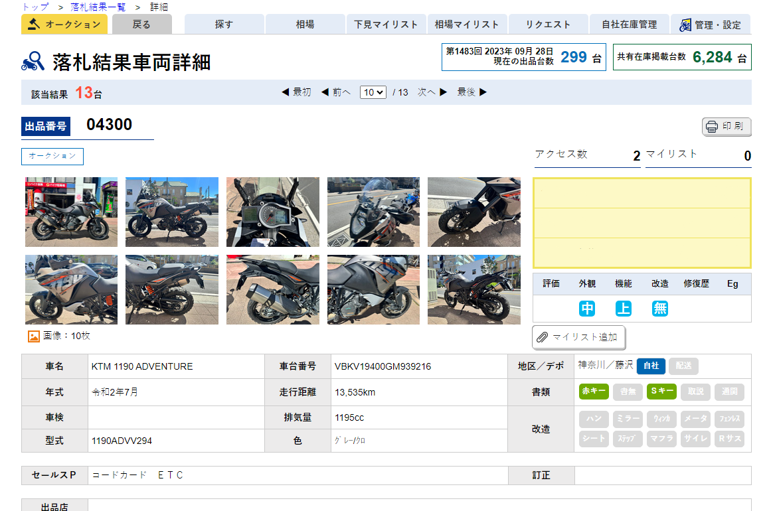771x511 pixels.
Task: Toggle the Rサス modification tag
Action: [729, 439]
